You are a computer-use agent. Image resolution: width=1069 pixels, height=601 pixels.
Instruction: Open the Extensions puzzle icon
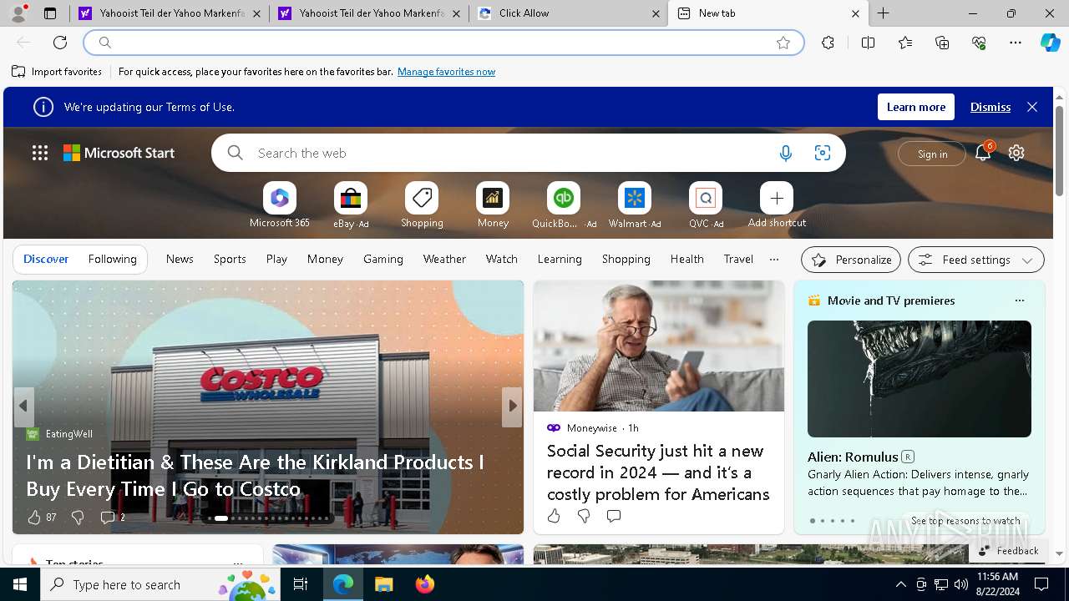point(828,43)
